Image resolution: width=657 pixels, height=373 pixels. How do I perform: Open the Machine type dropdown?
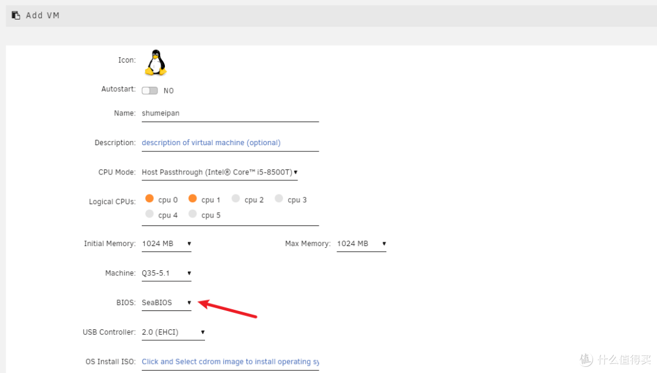tap(166, 273)
